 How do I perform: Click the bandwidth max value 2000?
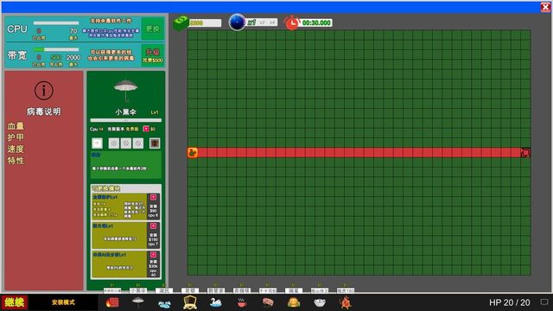pos(73,58)
